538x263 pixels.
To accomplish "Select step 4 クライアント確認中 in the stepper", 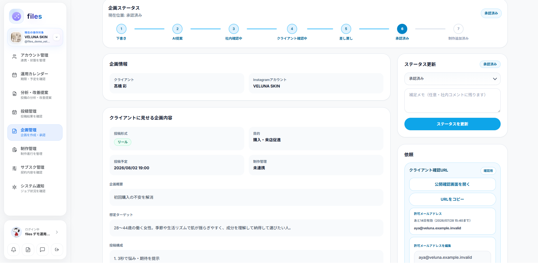I will [x=292, y=29].
